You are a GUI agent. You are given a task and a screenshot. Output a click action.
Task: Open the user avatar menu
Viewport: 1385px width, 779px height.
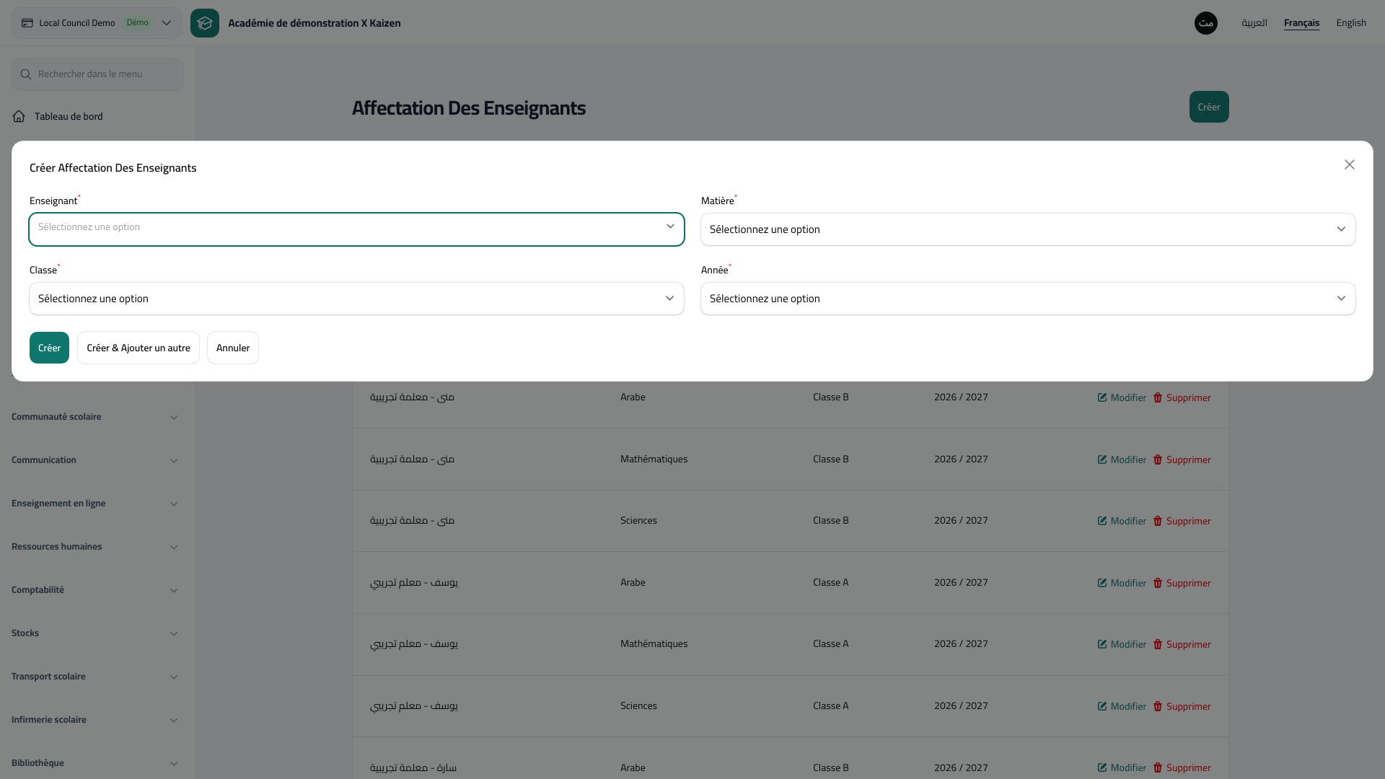(1206, 23)
